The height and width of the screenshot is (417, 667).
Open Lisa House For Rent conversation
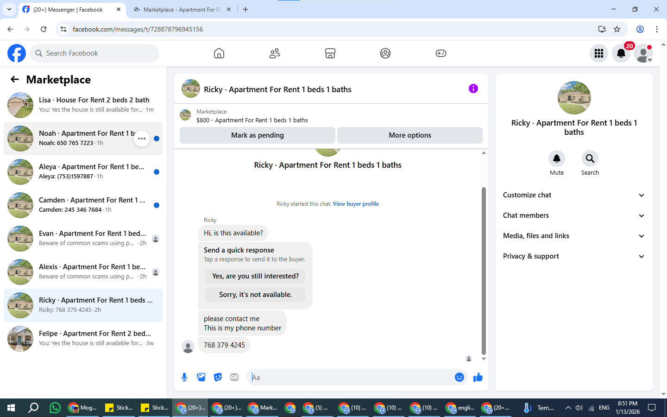(83, 105)
